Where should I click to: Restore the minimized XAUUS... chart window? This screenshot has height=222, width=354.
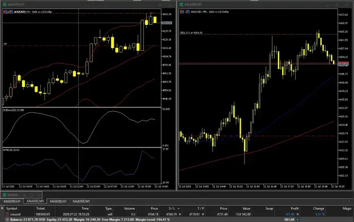24,195
